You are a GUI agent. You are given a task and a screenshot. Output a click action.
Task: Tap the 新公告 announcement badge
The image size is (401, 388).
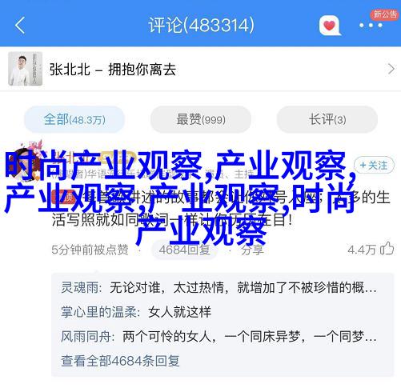pyautogui.click(x=385, y=14)
